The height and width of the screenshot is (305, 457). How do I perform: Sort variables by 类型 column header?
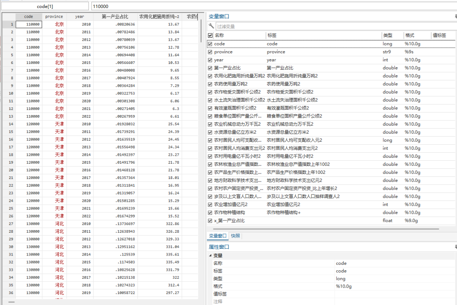tap(392, 35)
